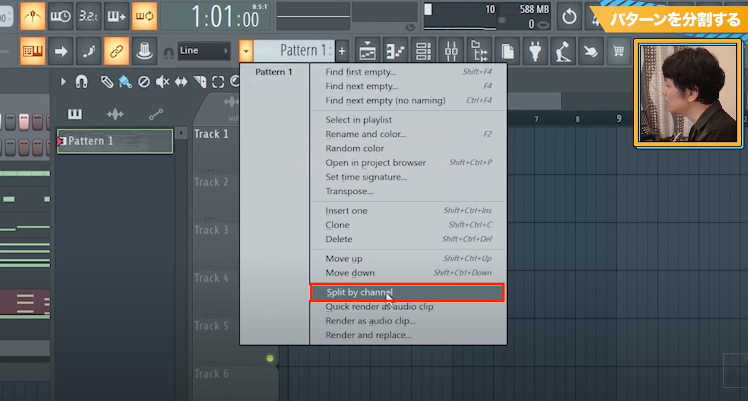748x401 pixels.
Task: Toggle the metronome button
Action: pos(33,16)
